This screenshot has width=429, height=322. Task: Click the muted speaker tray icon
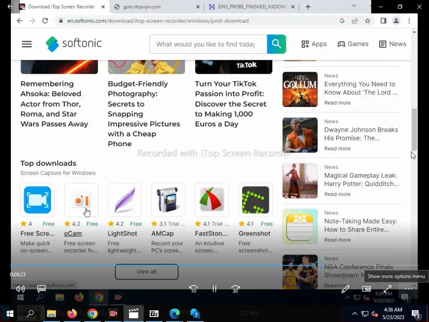375,314
